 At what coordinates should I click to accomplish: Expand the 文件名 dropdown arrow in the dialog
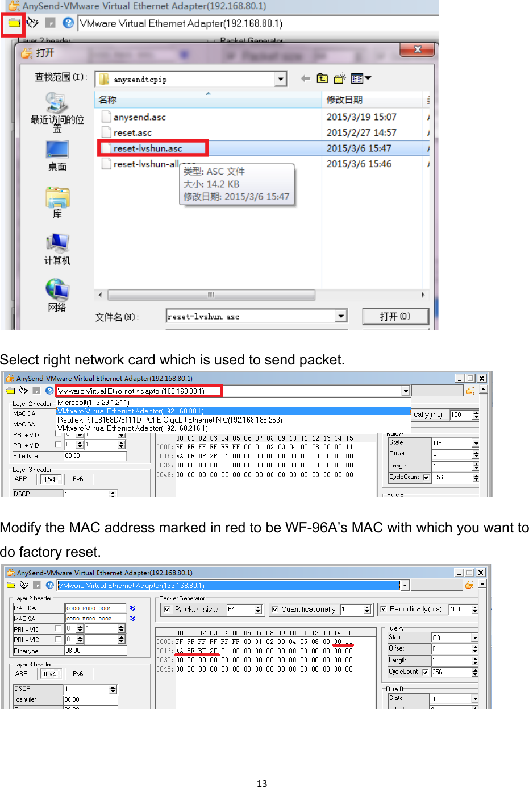point(341,316)
